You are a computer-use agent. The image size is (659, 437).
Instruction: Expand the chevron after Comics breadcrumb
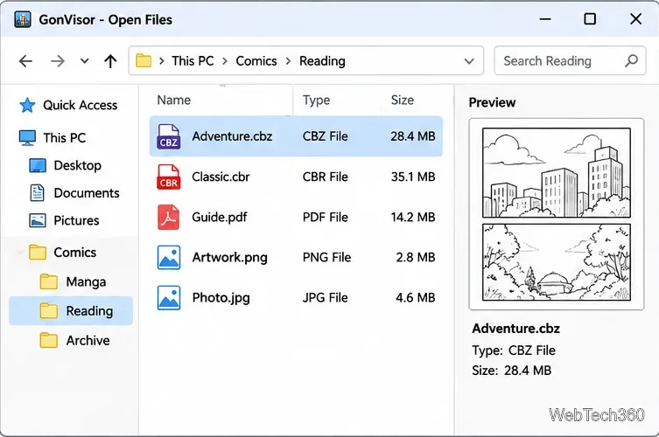pyautogui.click(x=288, y=61)
